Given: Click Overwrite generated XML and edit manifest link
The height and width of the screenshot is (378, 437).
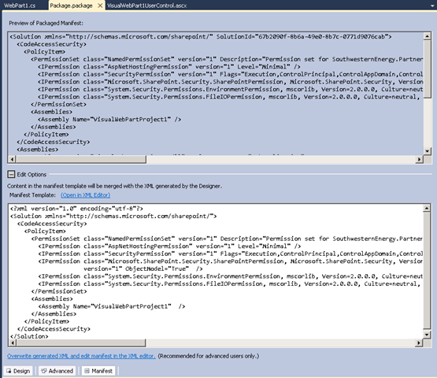Looking at the screenshot, I should pyautogui.click(x=81, y=356).
